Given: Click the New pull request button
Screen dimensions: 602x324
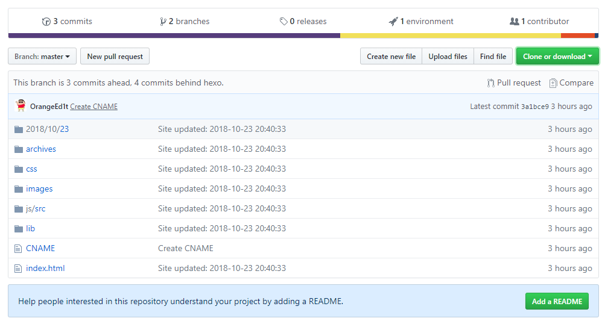Looking at the screenshot, I should [115, 57].
